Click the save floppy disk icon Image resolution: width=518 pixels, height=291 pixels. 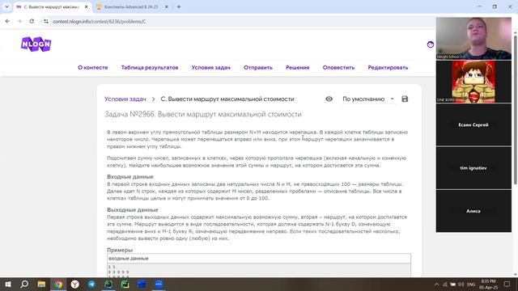(405, 99)
